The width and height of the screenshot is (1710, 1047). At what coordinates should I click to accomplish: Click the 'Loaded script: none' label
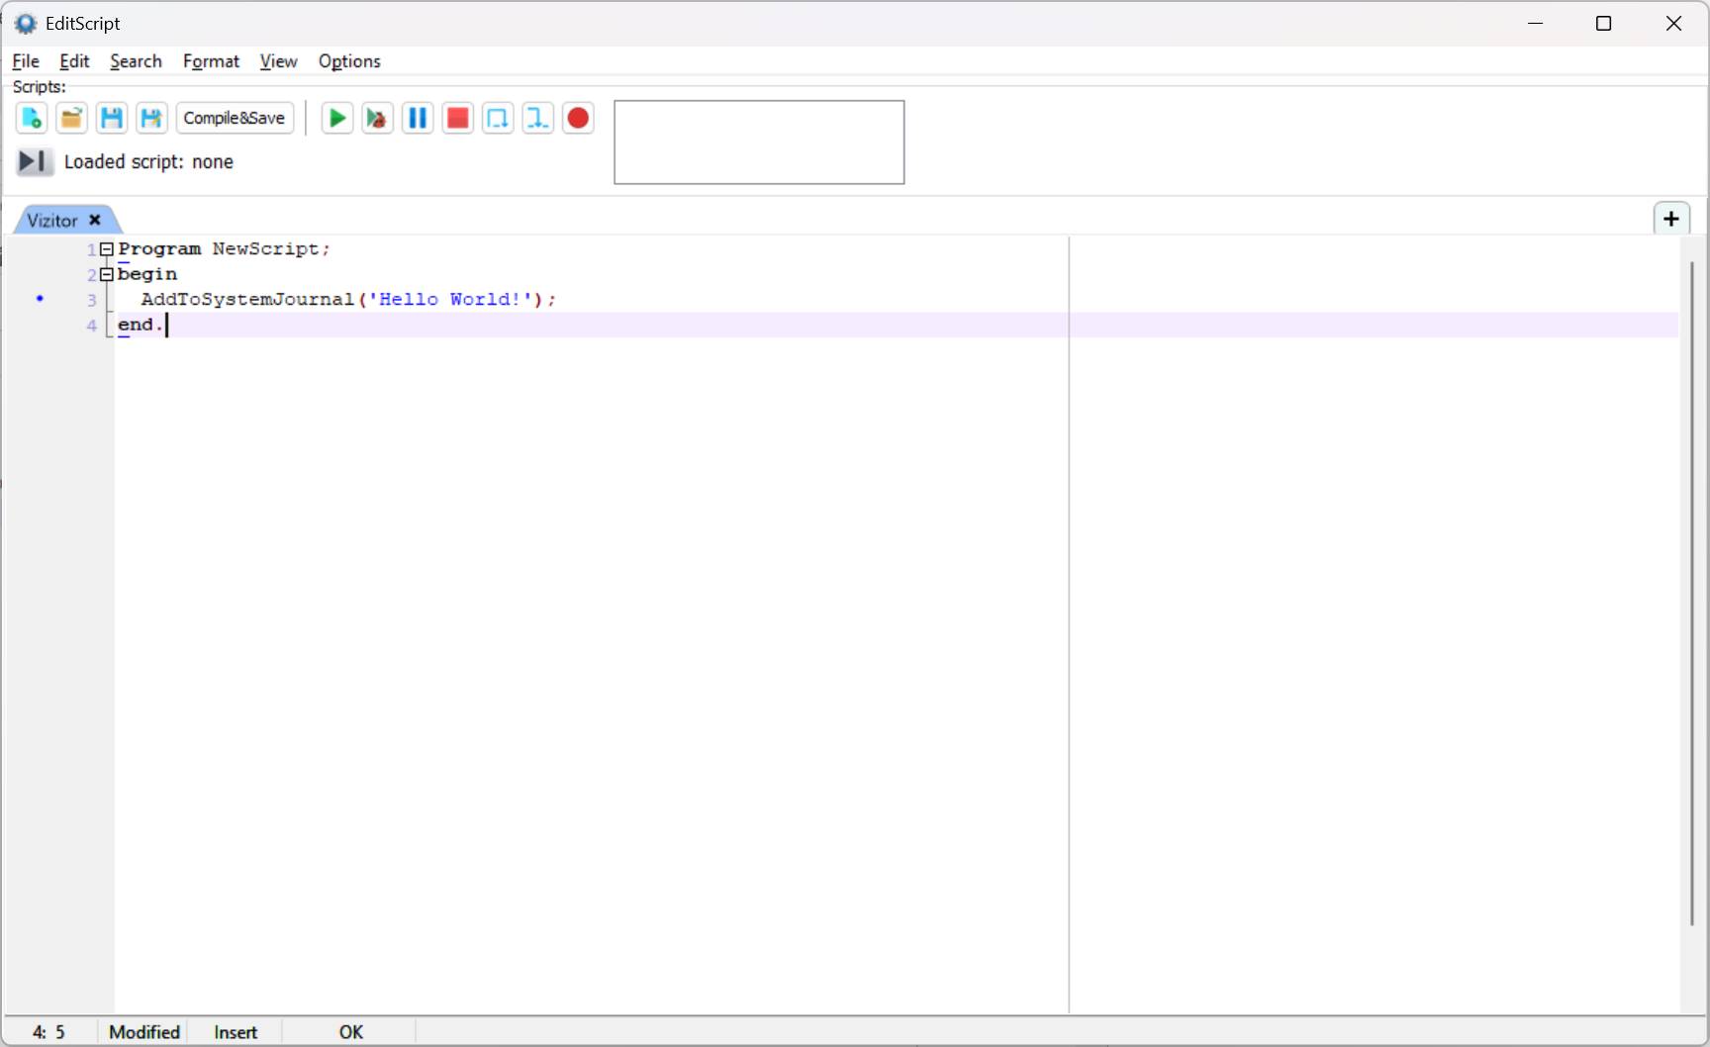(148, 161)
